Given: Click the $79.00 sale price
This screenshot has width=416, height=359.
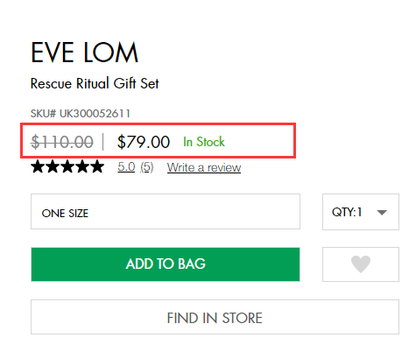Looking at the screenshot, I should click(144, 142).
